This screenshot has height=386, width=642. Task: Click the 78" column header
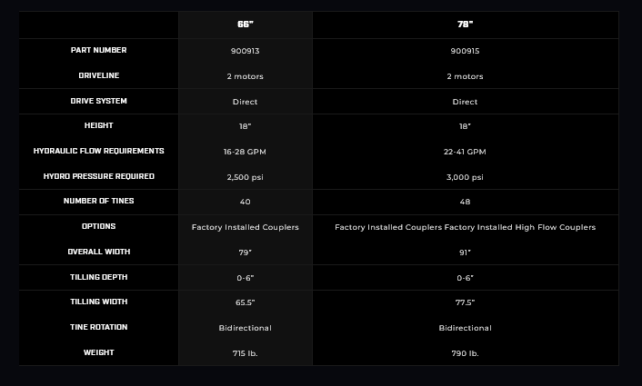[465, 25]
